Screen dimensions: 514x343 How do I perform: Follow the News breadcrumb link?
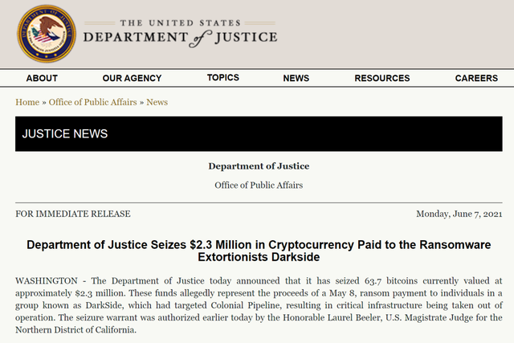pyautogui.click(x=157, y=102)
